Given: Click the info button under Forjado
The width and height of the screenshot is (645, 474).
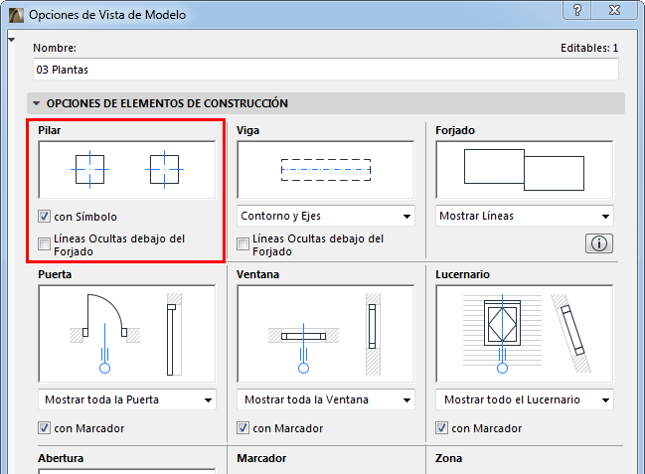Looking at the screenshot, I should tap(599, 242).
